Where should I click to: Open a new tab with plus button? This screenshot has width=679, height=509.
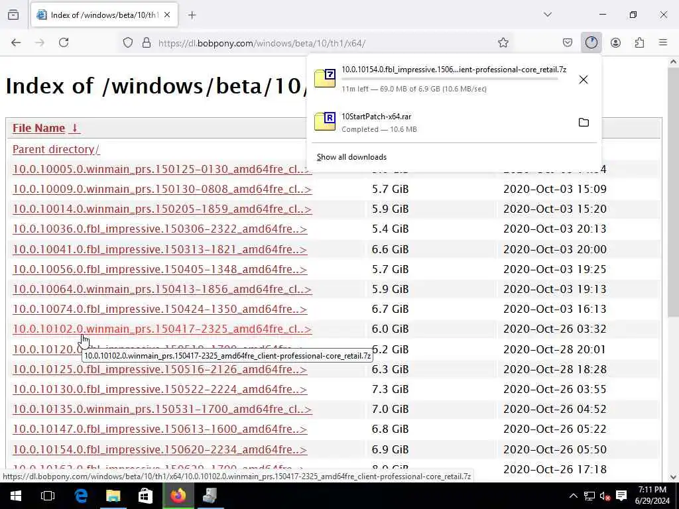pyautogui.click(x=192, y=15)
